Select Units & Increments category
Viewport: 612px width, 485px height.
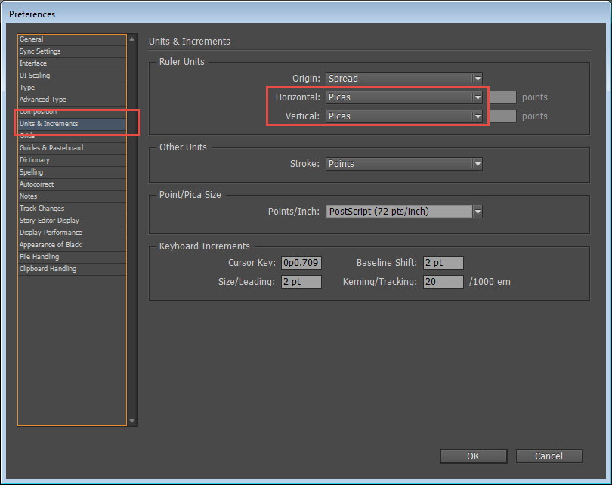pos(72,124)
